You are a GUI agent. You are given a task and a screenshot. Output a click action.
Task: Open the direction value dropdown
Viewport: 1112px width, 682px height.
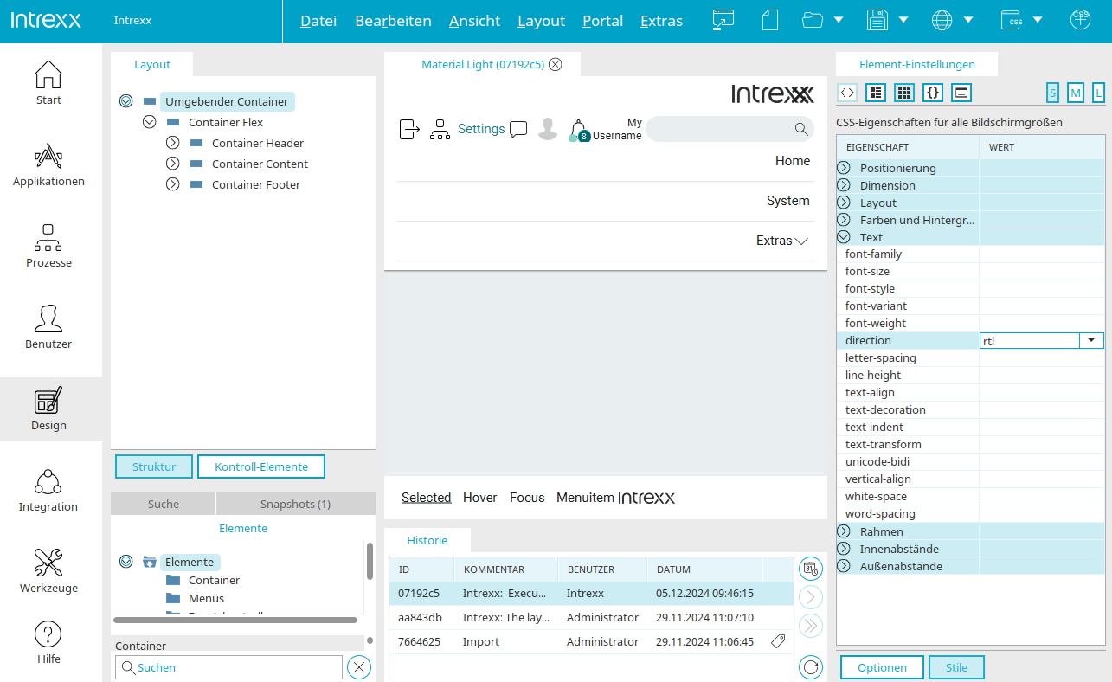(x=1092, y=341)
